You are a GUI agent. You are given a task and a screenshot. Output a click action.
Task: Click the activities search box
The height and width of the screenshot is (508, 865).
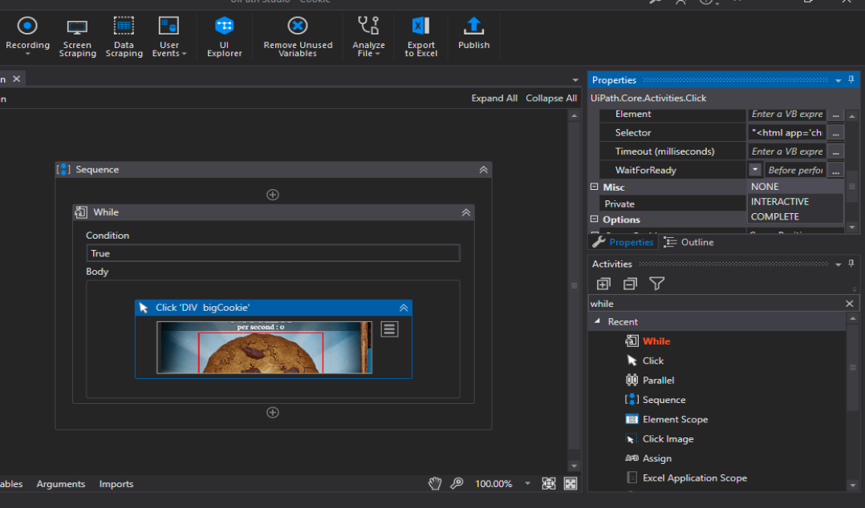(x=715, y=304)
